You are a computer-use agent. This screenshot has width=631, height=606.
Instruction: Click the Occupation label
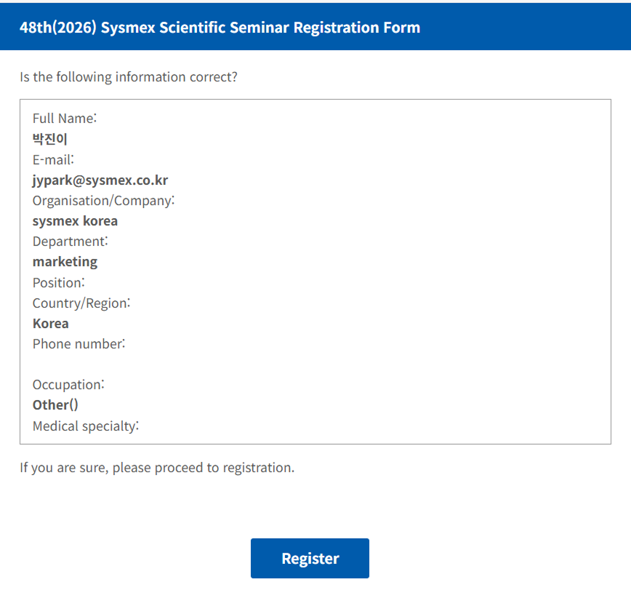68,384
